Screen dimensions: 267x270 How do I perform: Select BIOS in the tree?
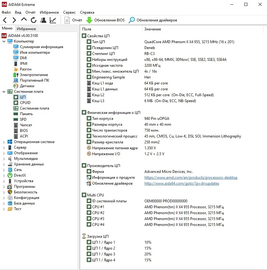point(24,131)
